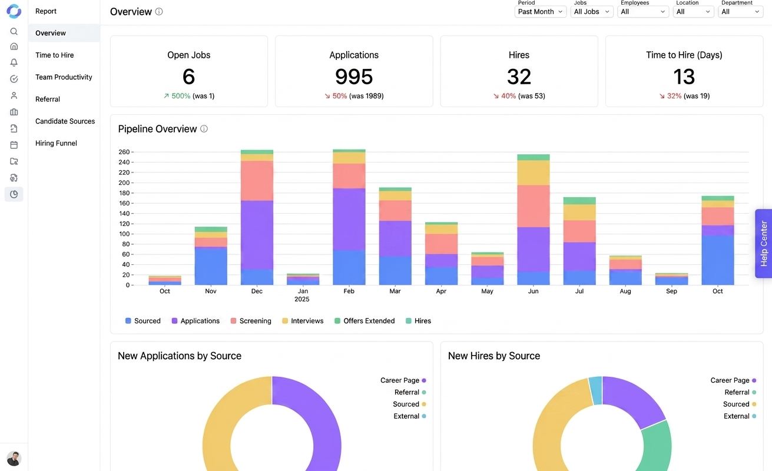Toggle the Sourced series in the chart legend
Viewport: 772px width, 471px height.
143,321
